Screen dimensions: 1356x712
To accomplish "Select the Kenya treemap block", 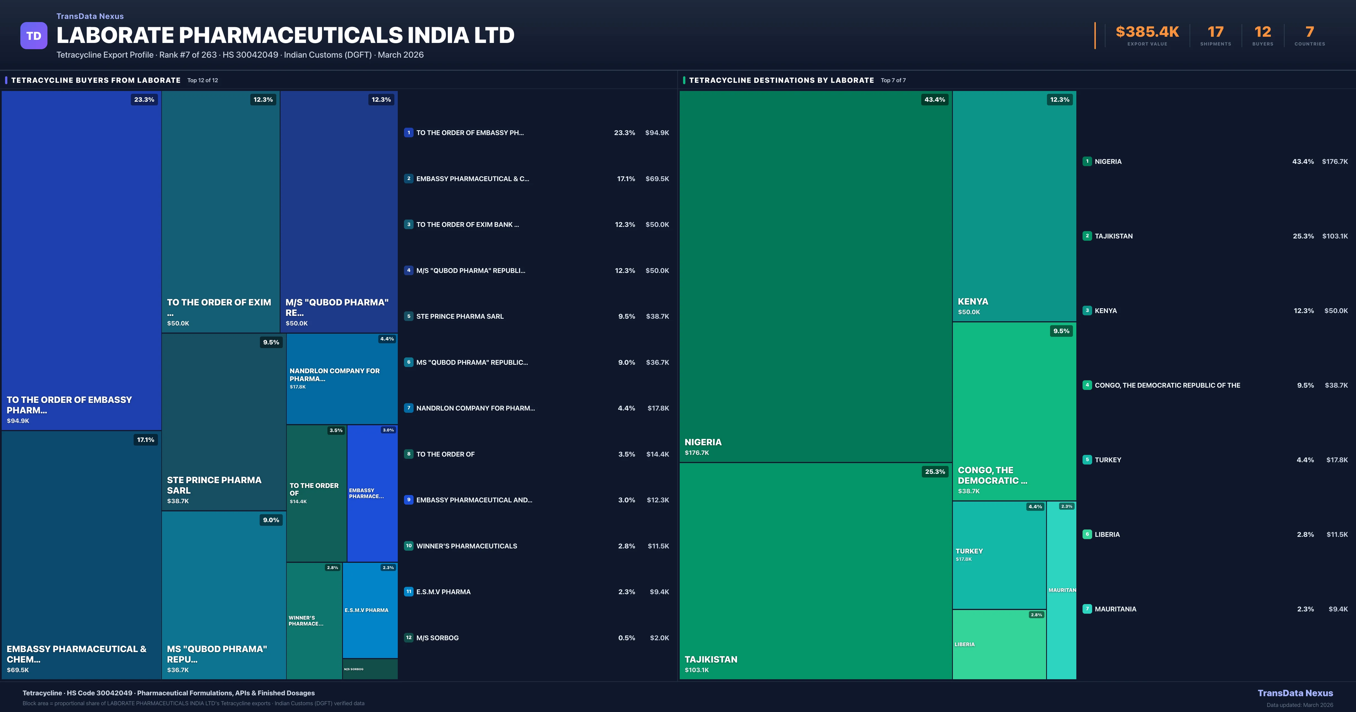I will tap(1014, 205).
